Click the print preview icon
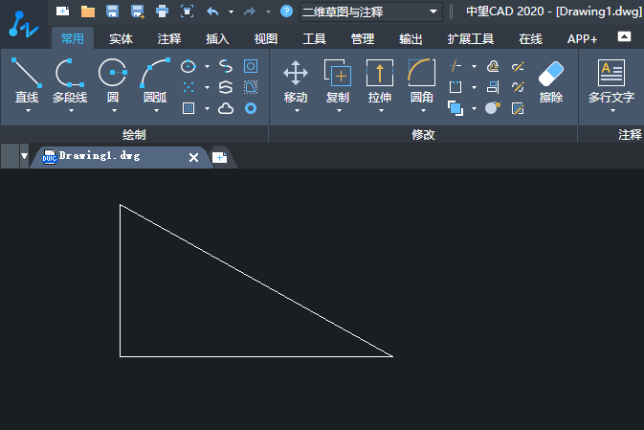 [x=188, y=11]
